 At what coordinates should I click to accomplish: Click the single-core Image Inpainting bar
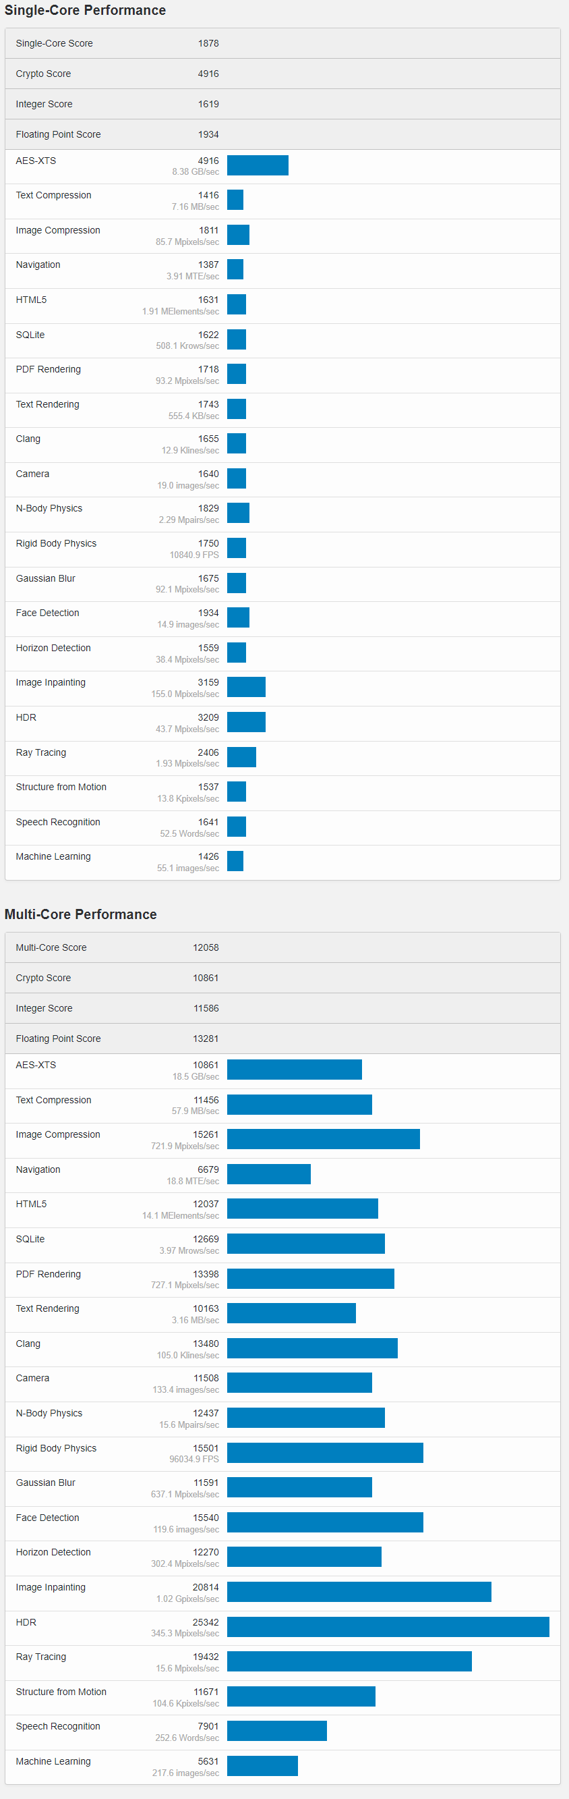tap(246, 687)
